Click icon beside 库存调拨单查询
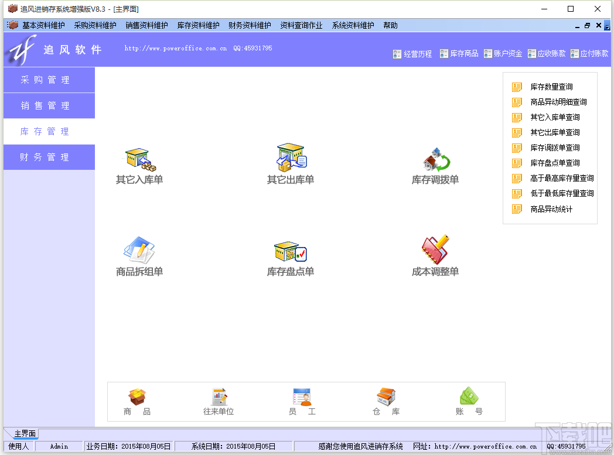 tap(517, 148)
